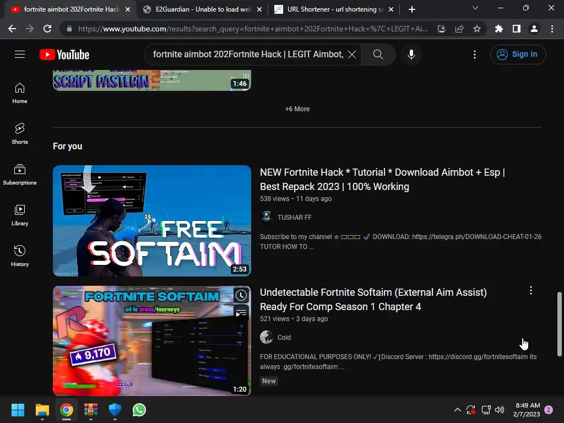Image resolution: width=564 pixels, height=423 pixels.
Task: Open WinRAR from the taskbar
Action: point(91,410)
